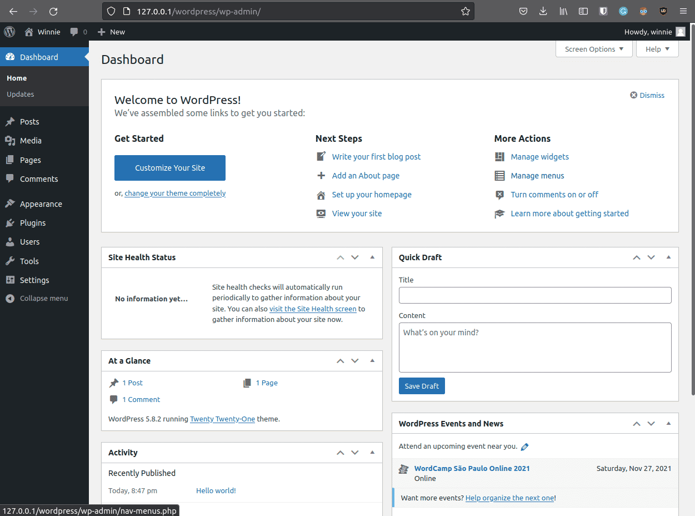The height and width of the screenshot is (516, 695).
Task: Click the WordPress logo in admin bar
Action: pyautogui.click(x=9, y=32)
